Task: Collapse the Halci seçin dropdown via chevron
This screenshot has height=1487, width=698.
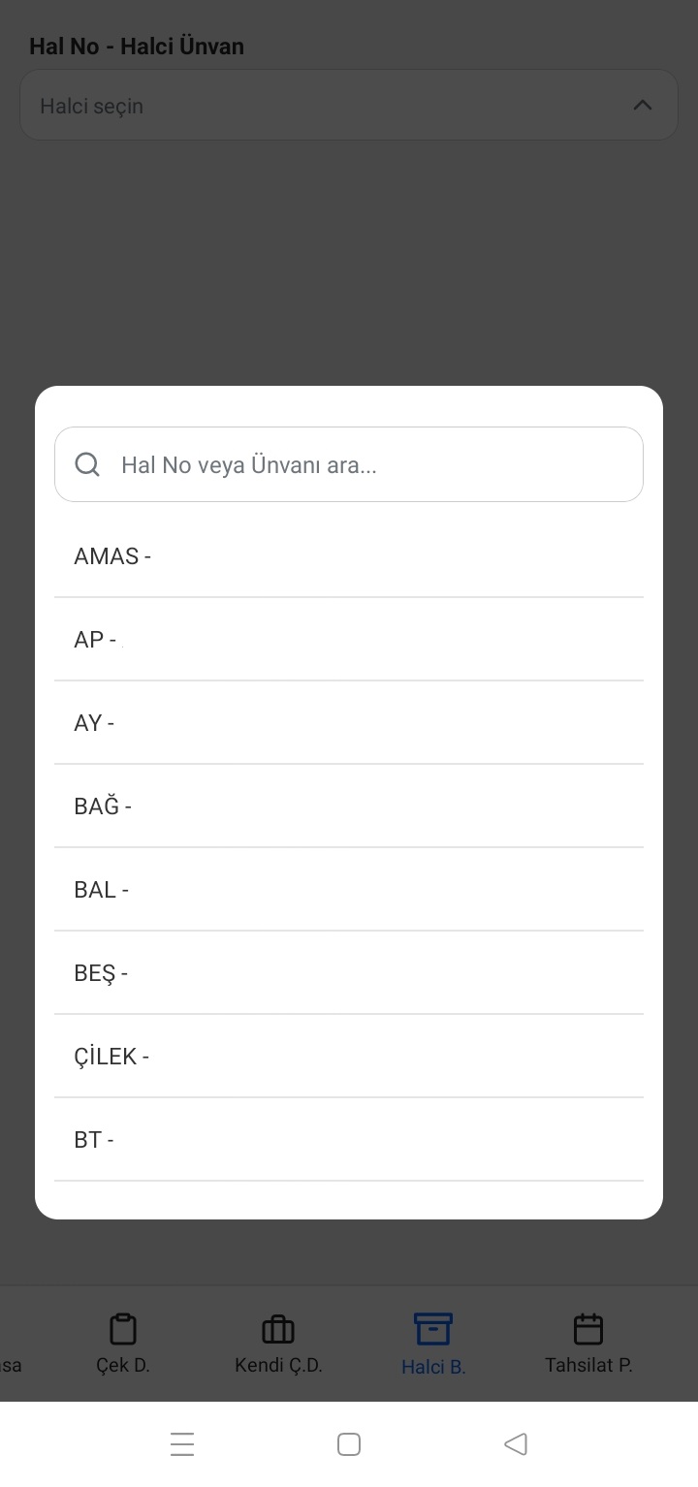Action: 642,105
